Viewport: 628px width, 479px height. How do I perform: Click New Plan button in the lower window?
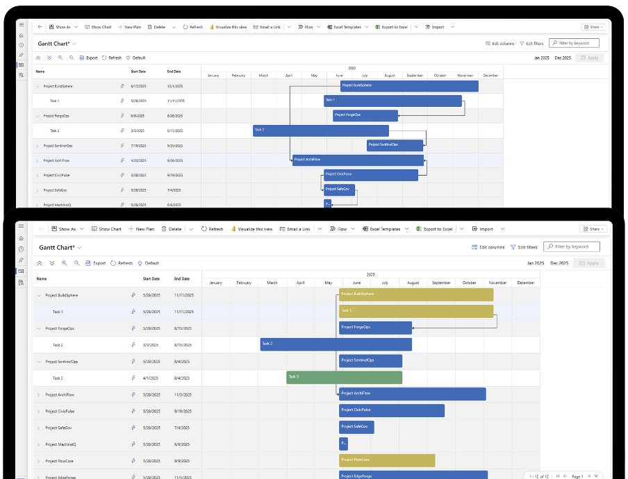[x=141, y=228]
